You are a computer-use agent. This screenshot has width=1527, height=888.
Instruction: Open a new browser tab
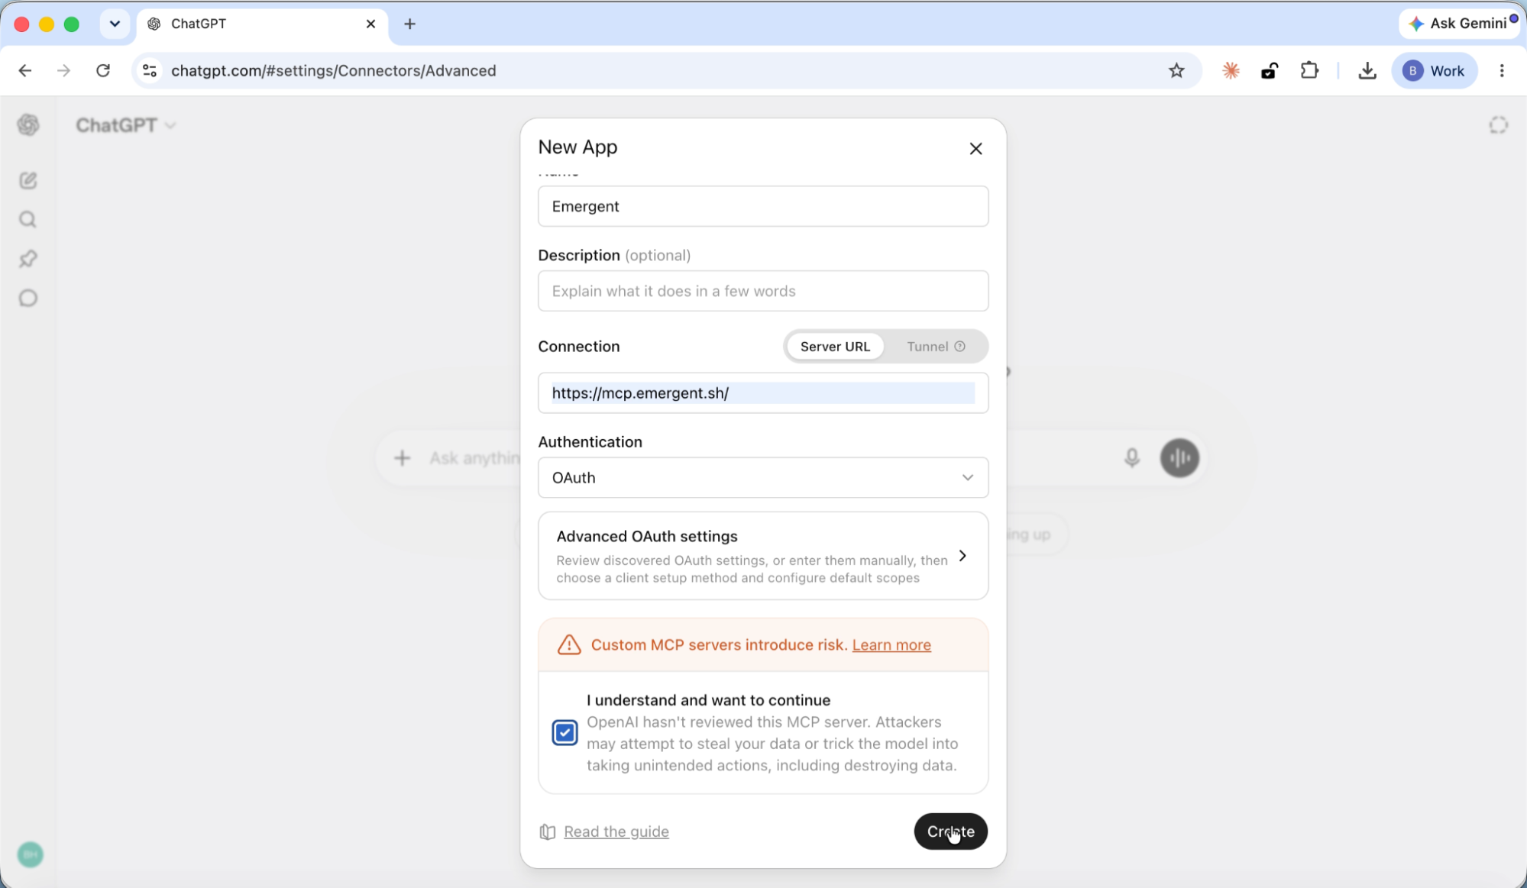point(409,24)
